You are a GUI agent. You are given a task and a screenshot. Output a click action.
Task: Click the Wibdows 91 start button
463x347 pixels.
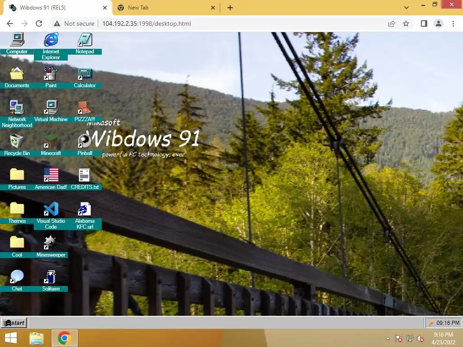point(14,323)
